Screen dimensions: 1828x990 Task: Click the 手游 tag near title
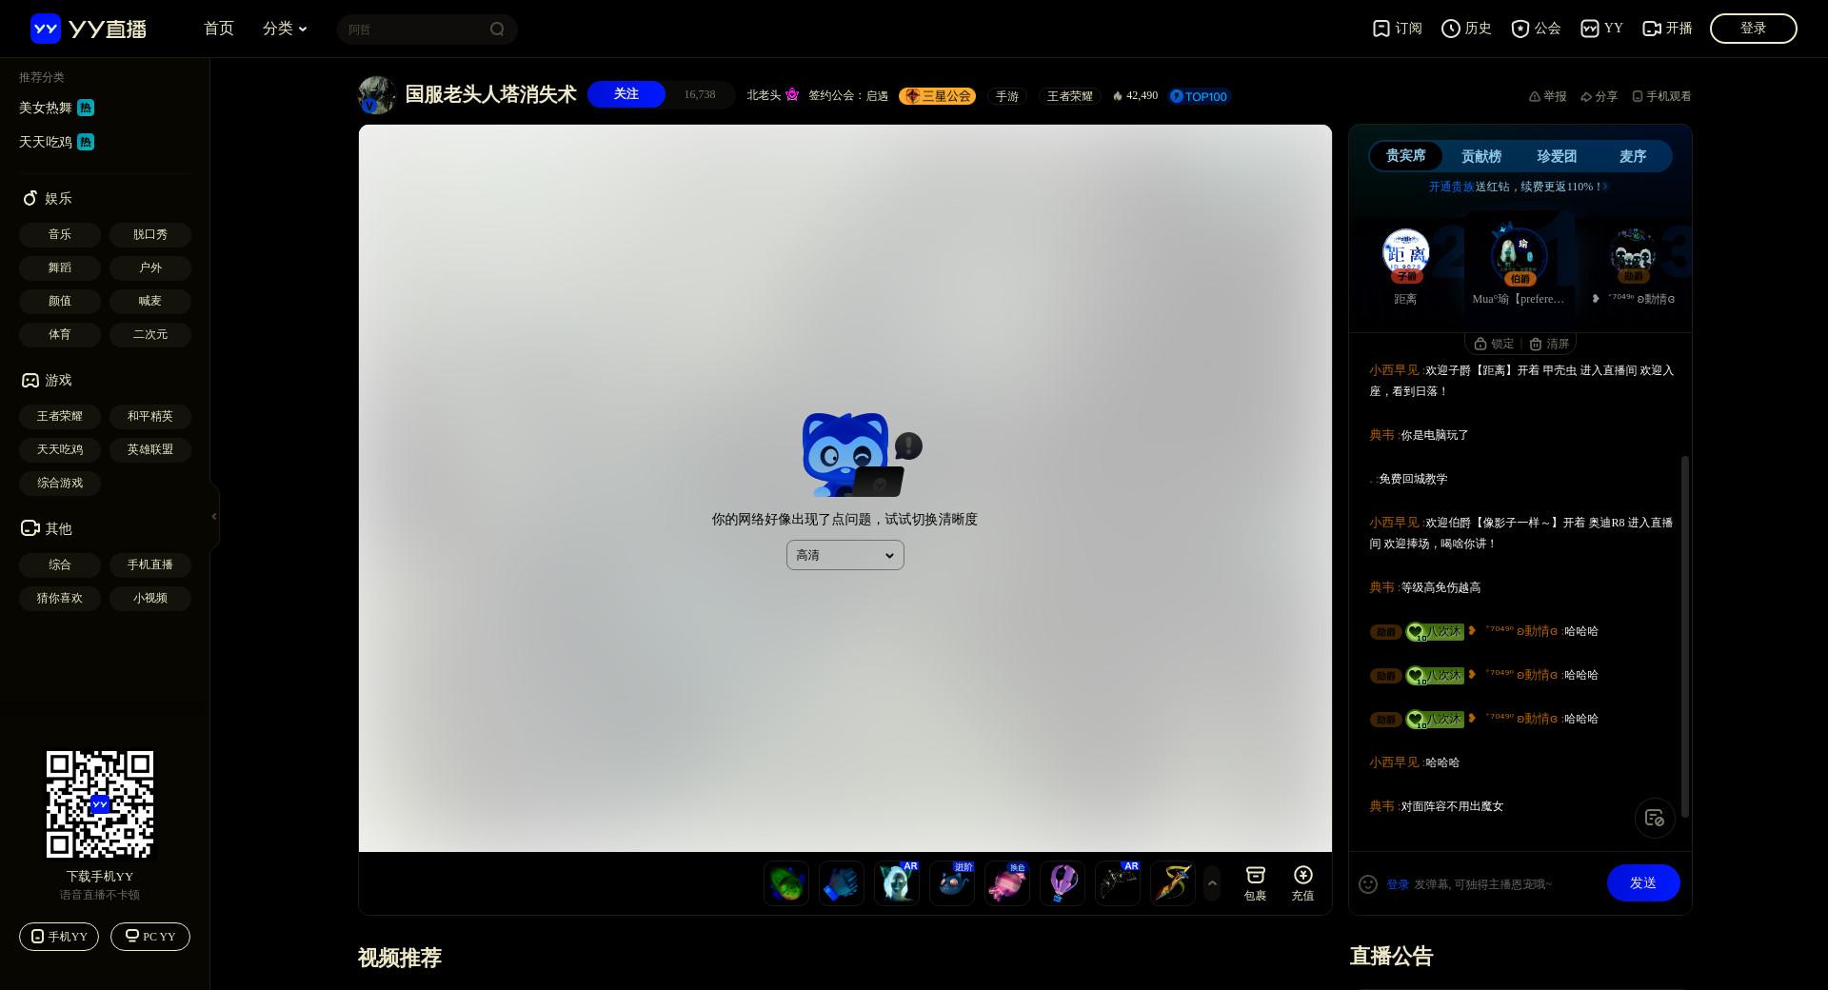point(1007,96)
